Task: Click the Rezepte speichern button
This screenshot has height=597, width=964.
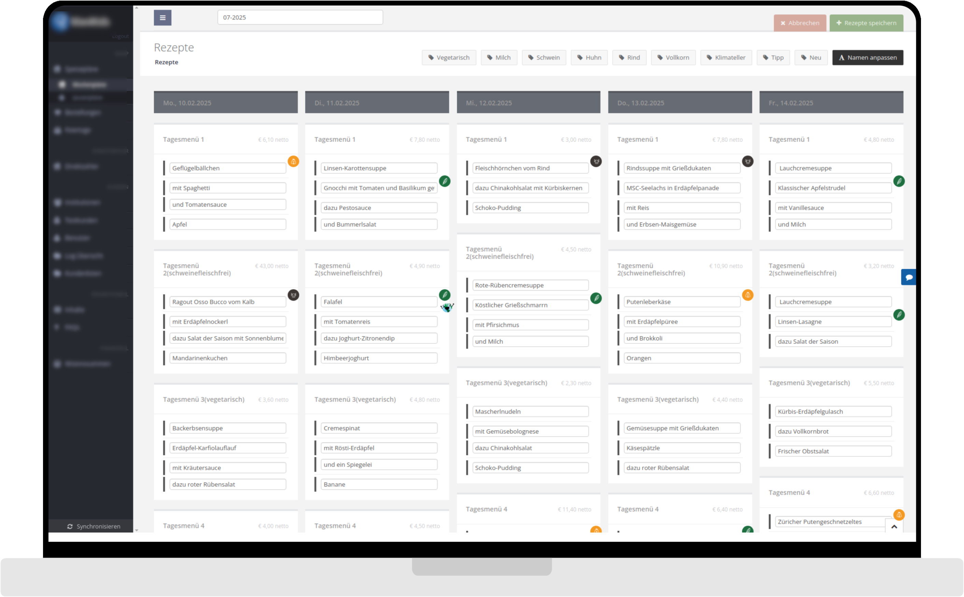Action: (x=866, y=23)
